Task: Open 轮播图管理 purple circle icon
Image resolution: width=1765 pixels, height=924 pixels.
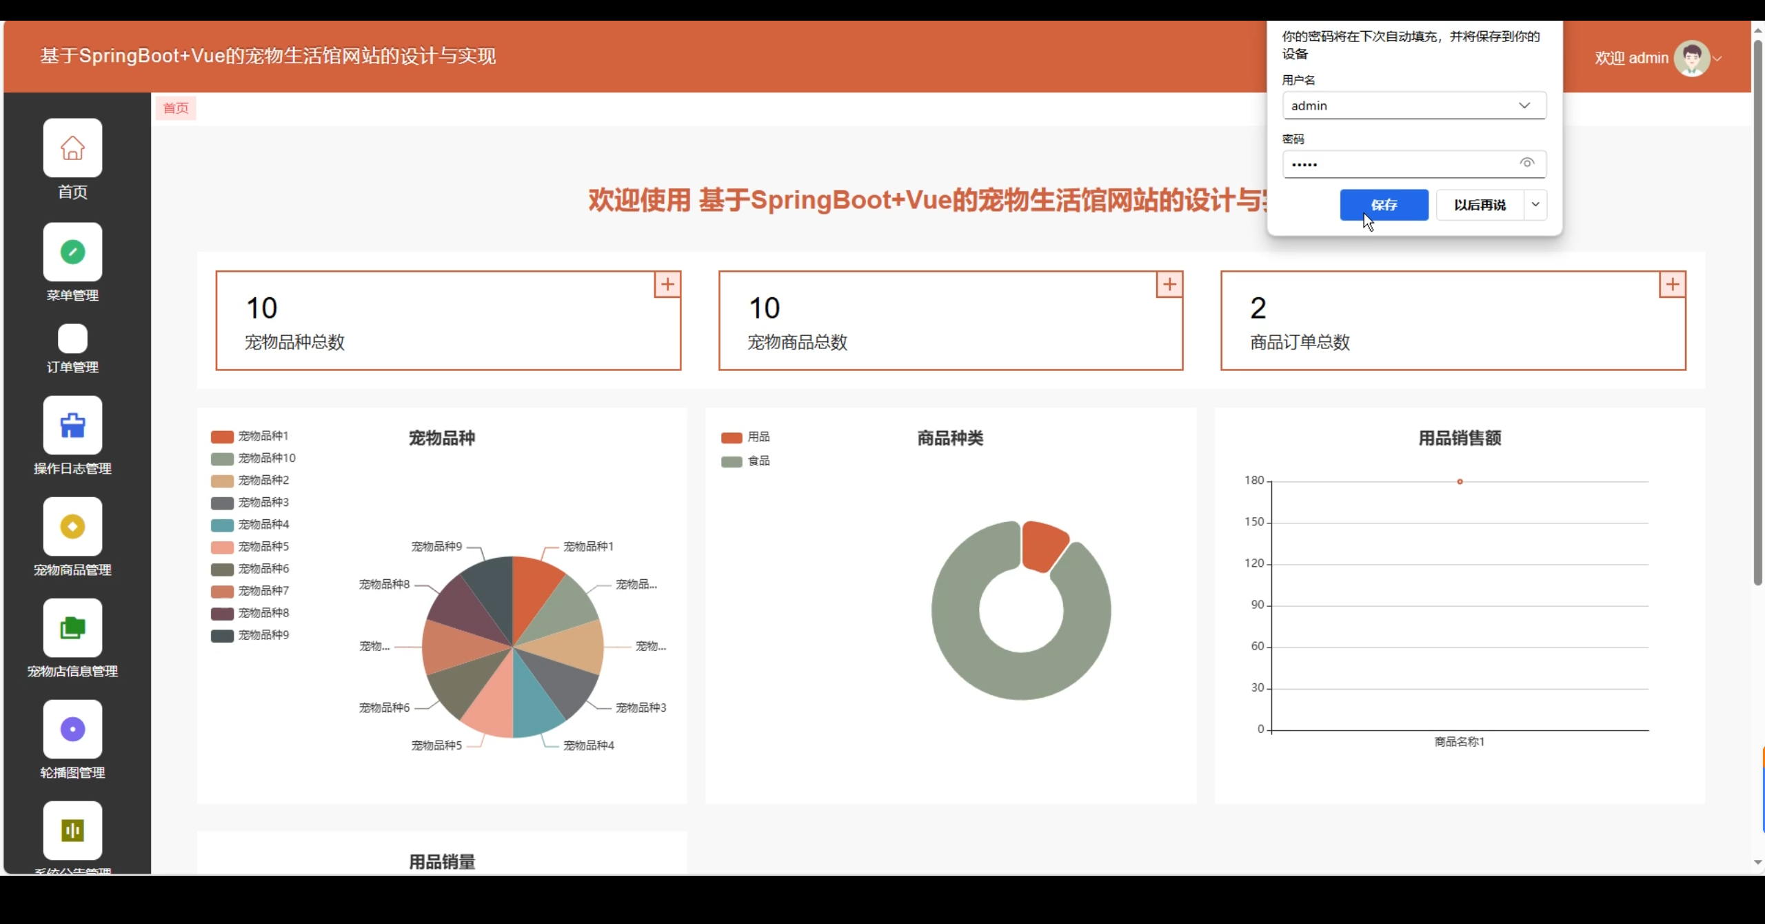Action: [x=72, y=729]
